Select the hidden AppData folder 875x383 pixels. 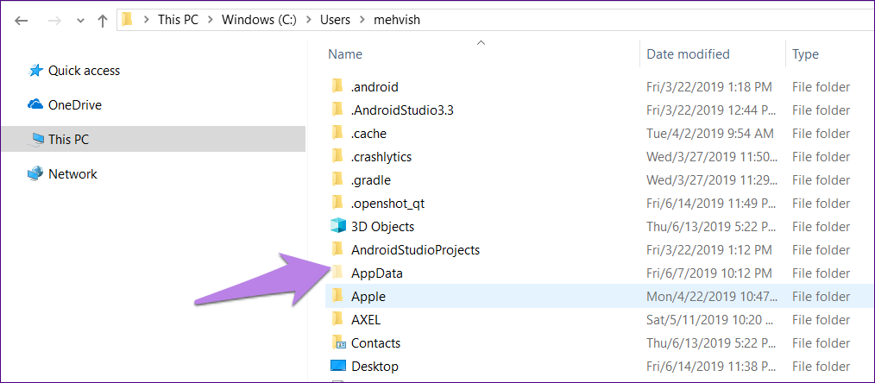(x=377, y=273)
